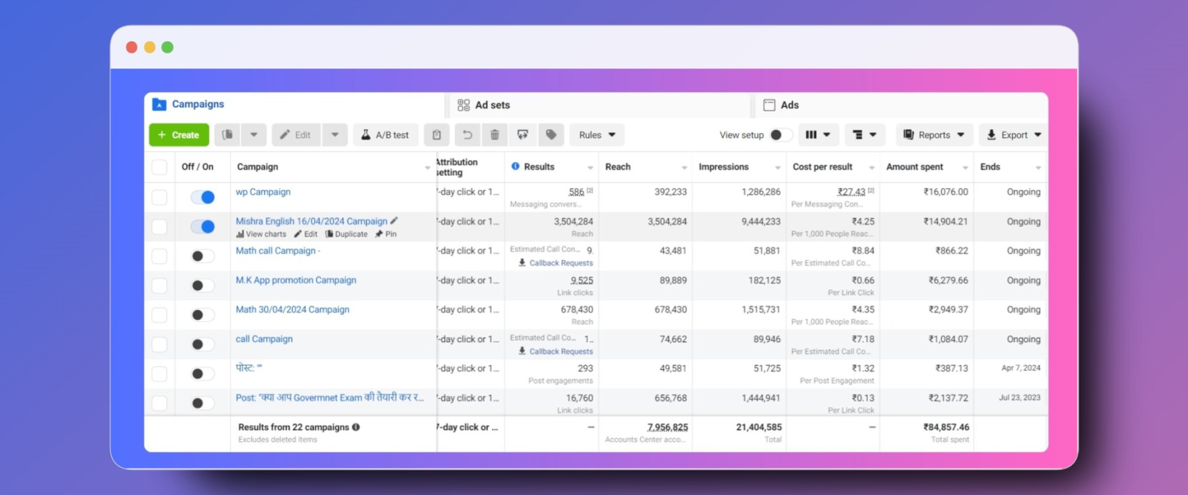Click download icon for call Campaign Callback Requests
The height and width of the screenshot is (495, 1188).
coord(523,351)
